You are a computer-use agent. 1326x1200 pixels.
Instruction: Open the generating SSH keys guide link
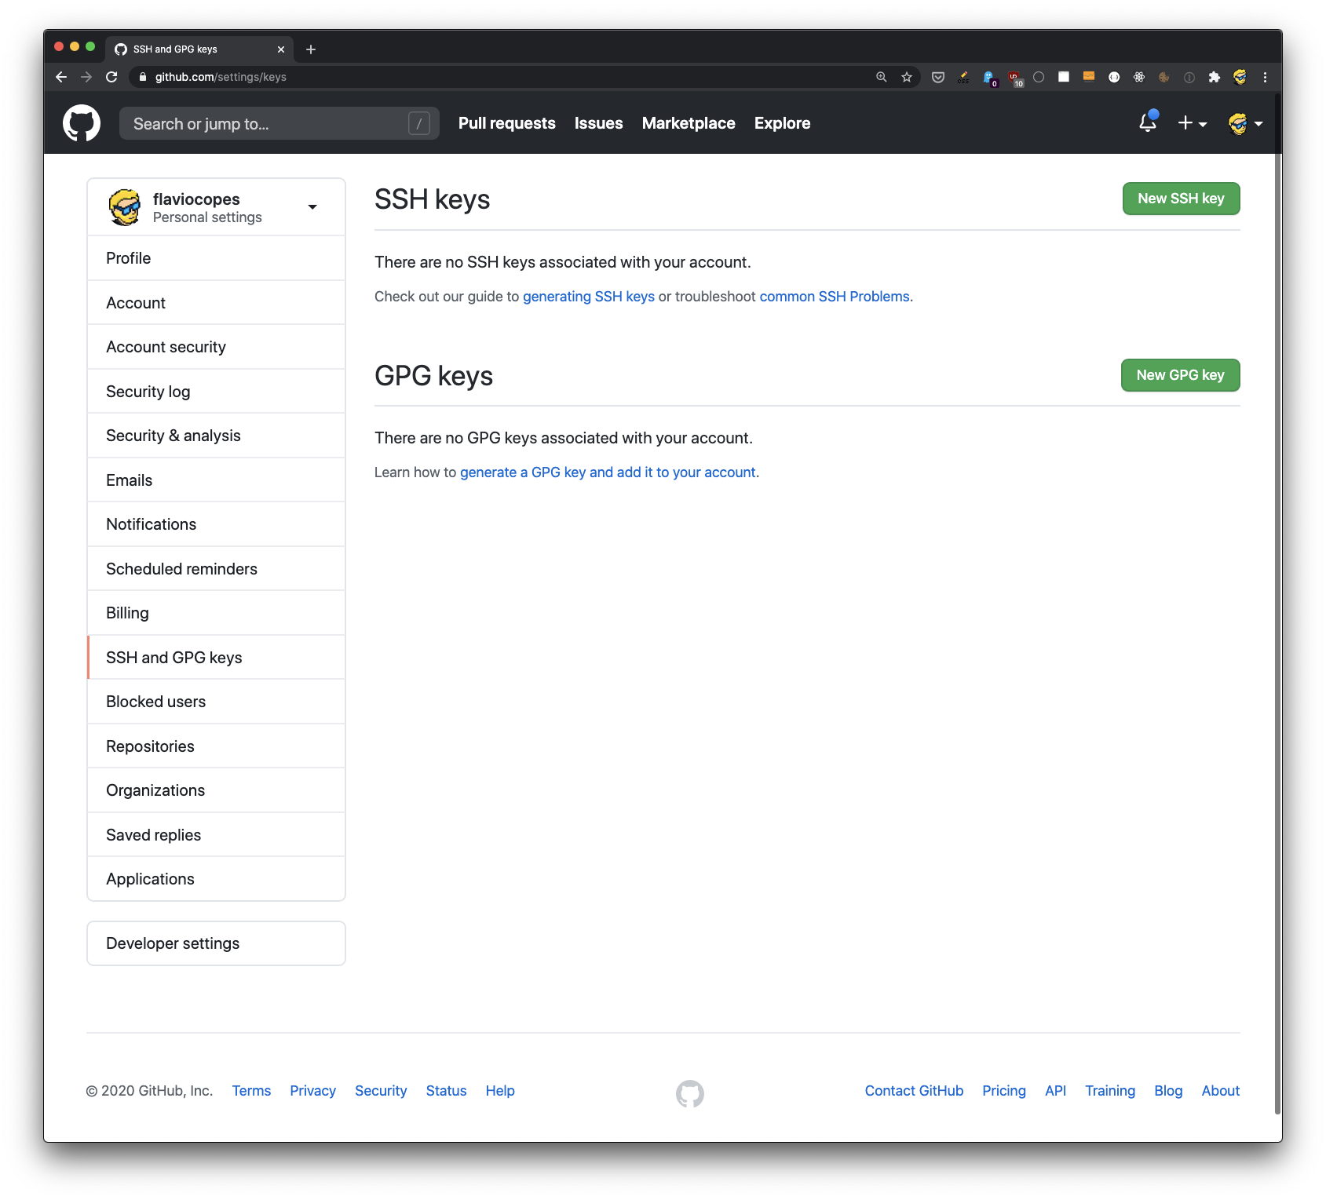click(x=588, y=297)
